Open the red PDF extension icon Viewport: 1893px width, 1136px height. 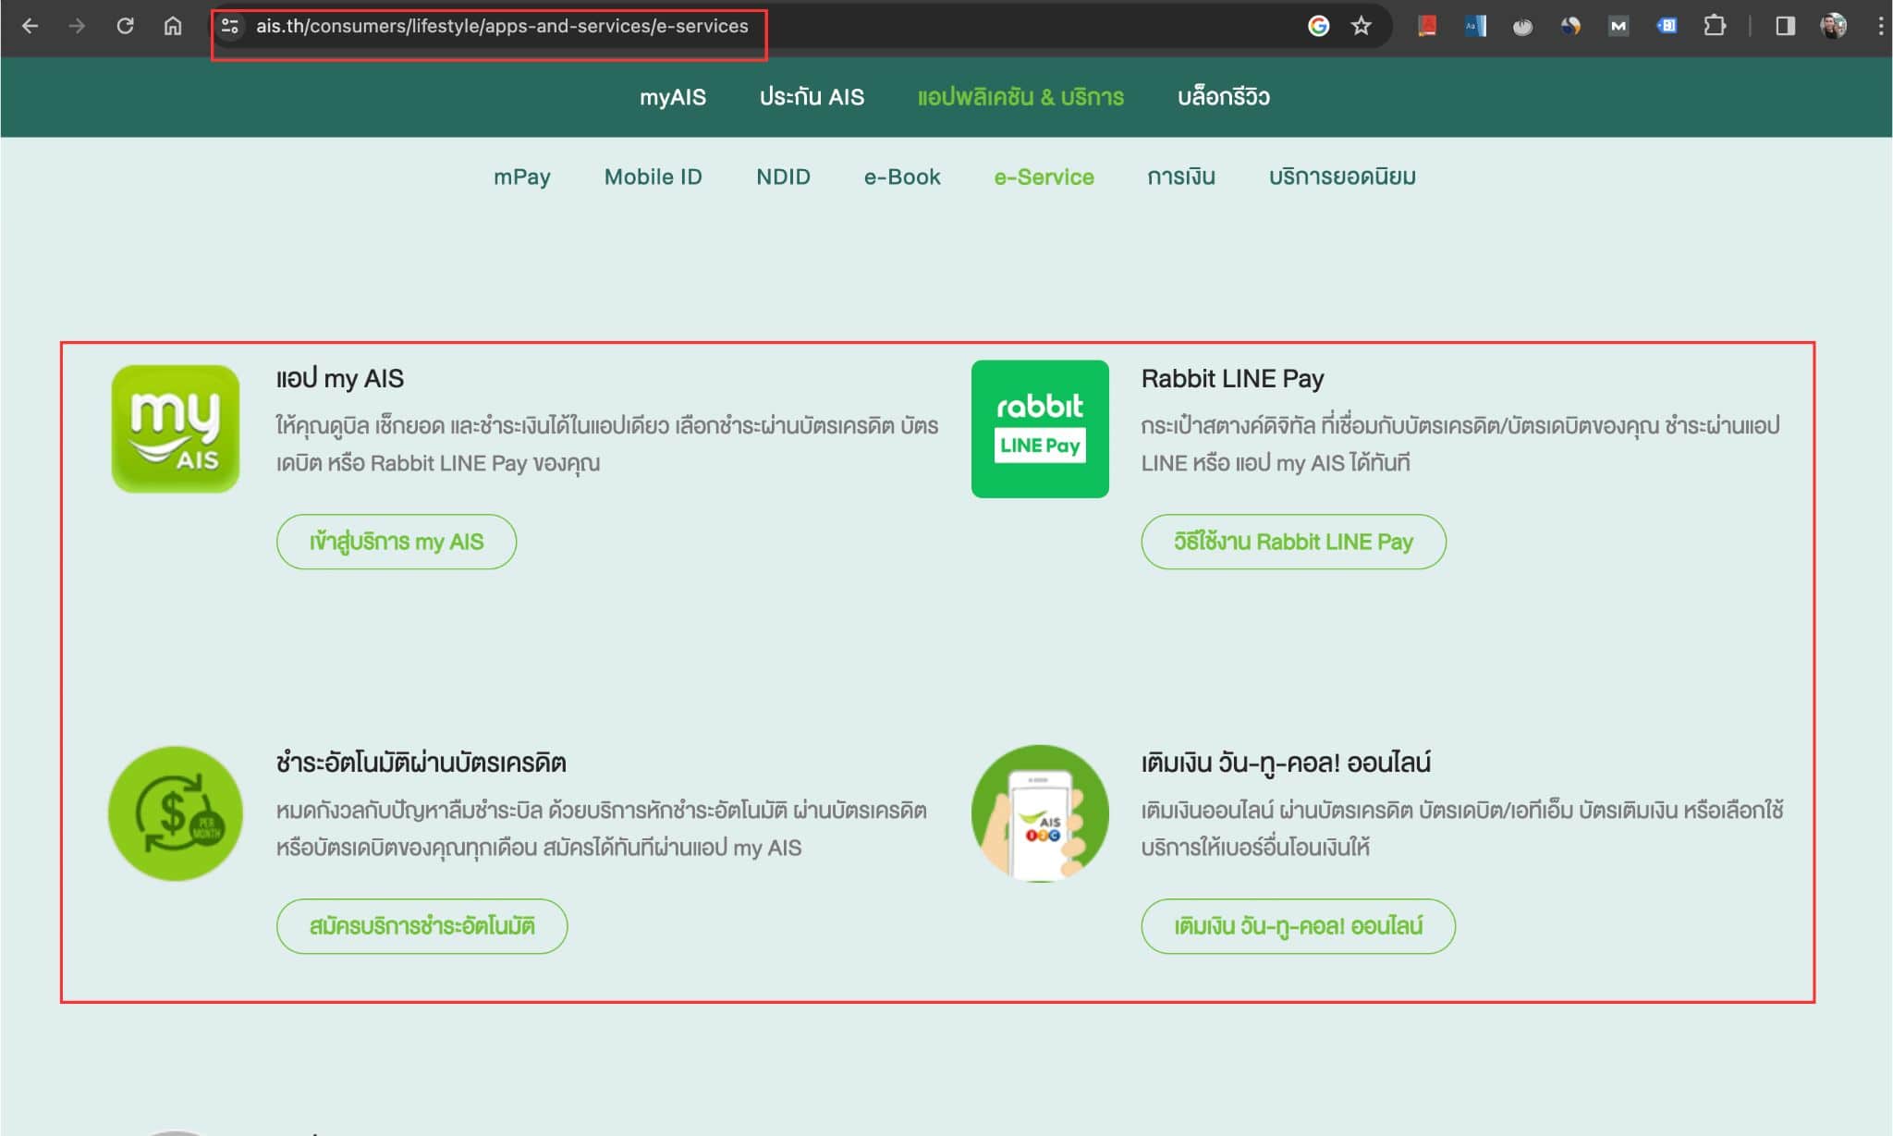click(1427, 26)
